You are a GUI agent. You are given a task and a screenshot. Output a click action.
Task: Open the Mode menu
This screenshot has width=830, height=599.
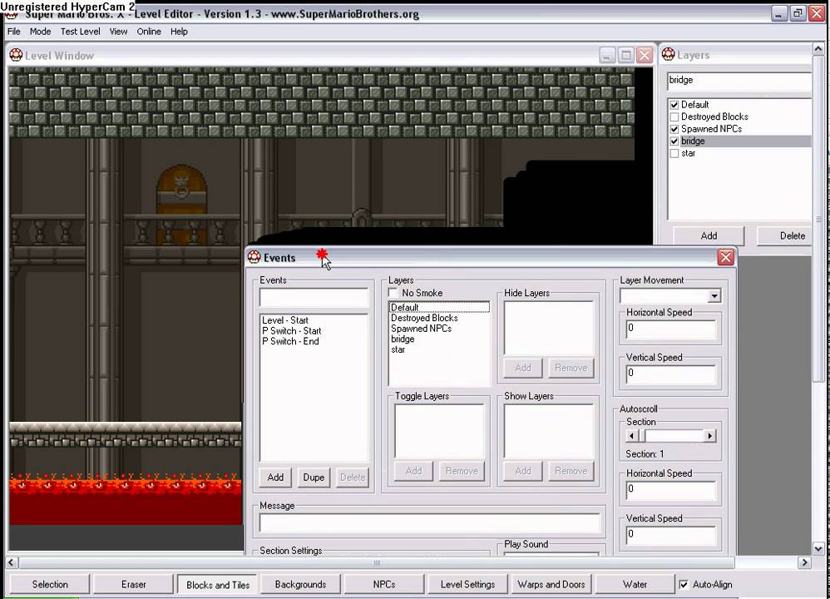pos(40,32)
